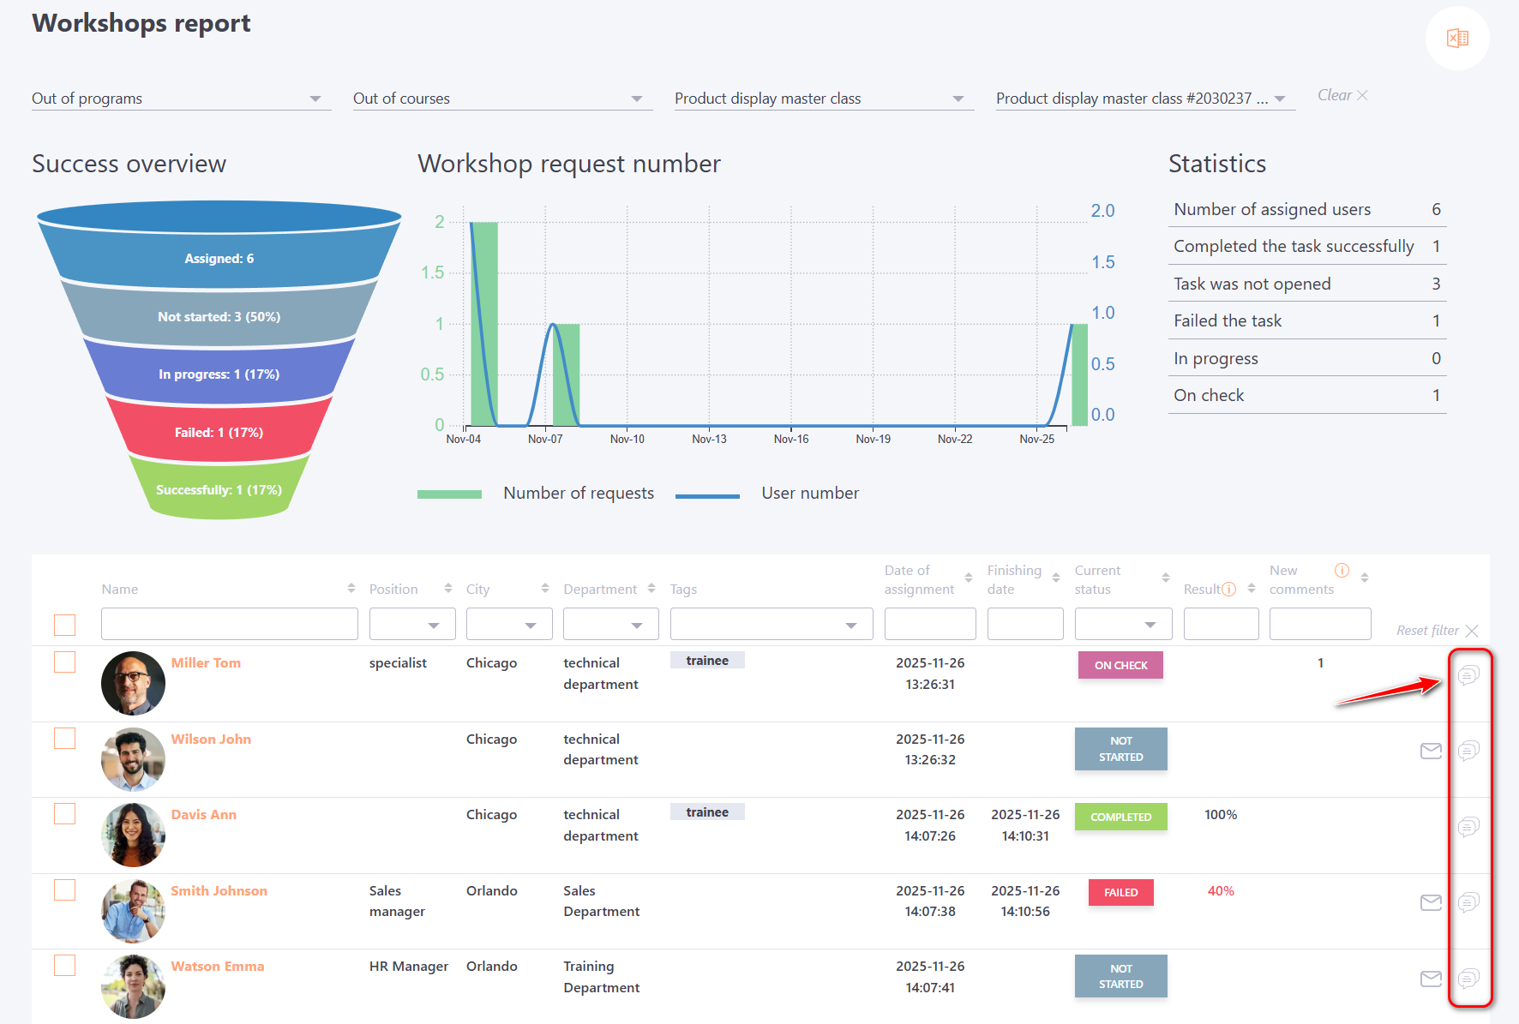Sort table by Name column arrows

[351, 588]
